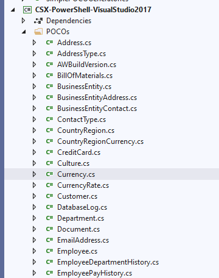Select the Dependencies label

click(69, 21)
